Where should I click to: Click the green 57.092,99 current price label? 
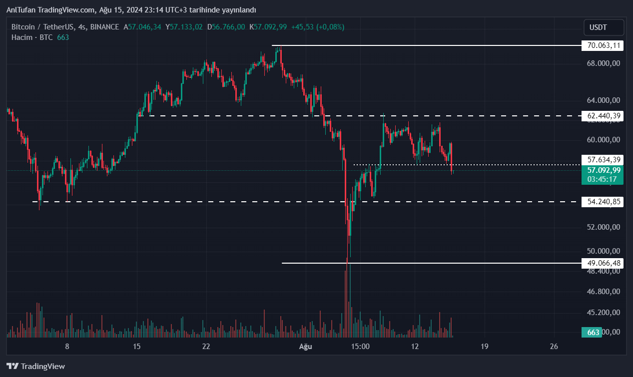(604, 170)
